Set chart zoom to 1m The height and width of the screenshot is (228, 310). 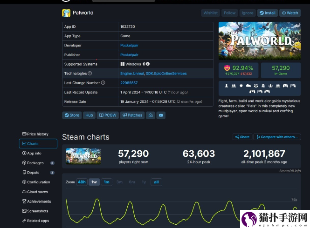click(x=107, y=182)
